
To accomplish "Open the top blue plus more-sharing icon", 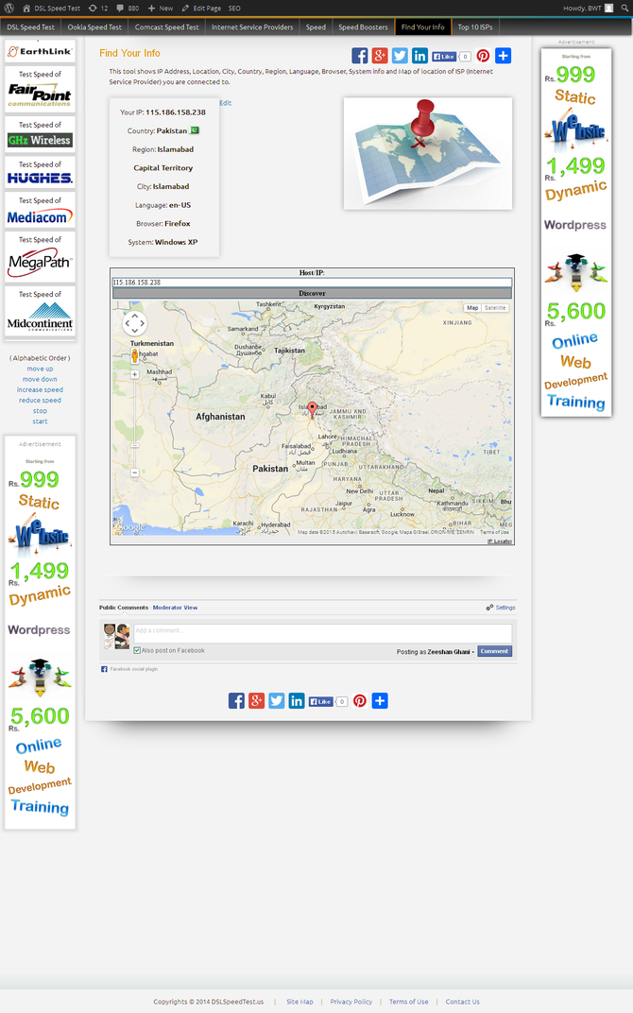I will click(504, 56).
